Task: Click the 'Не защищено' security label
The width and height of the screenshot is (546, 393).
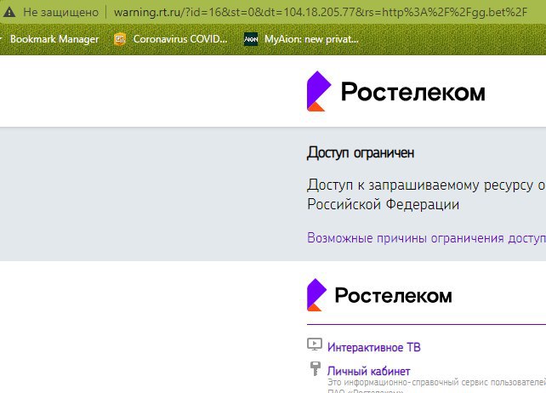Action: [61, 13]
